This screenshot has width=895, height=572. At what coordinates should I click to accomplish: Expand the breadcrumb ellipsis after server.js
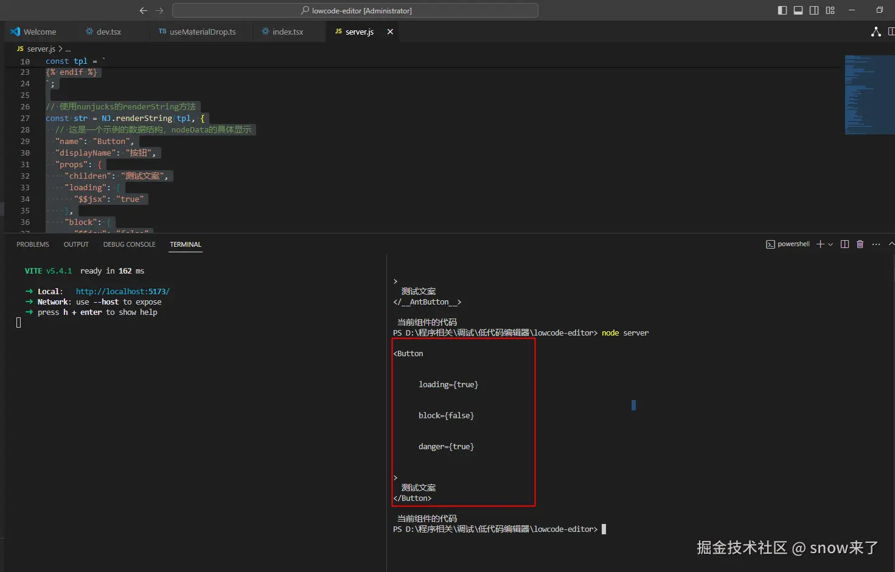point(68,49)
